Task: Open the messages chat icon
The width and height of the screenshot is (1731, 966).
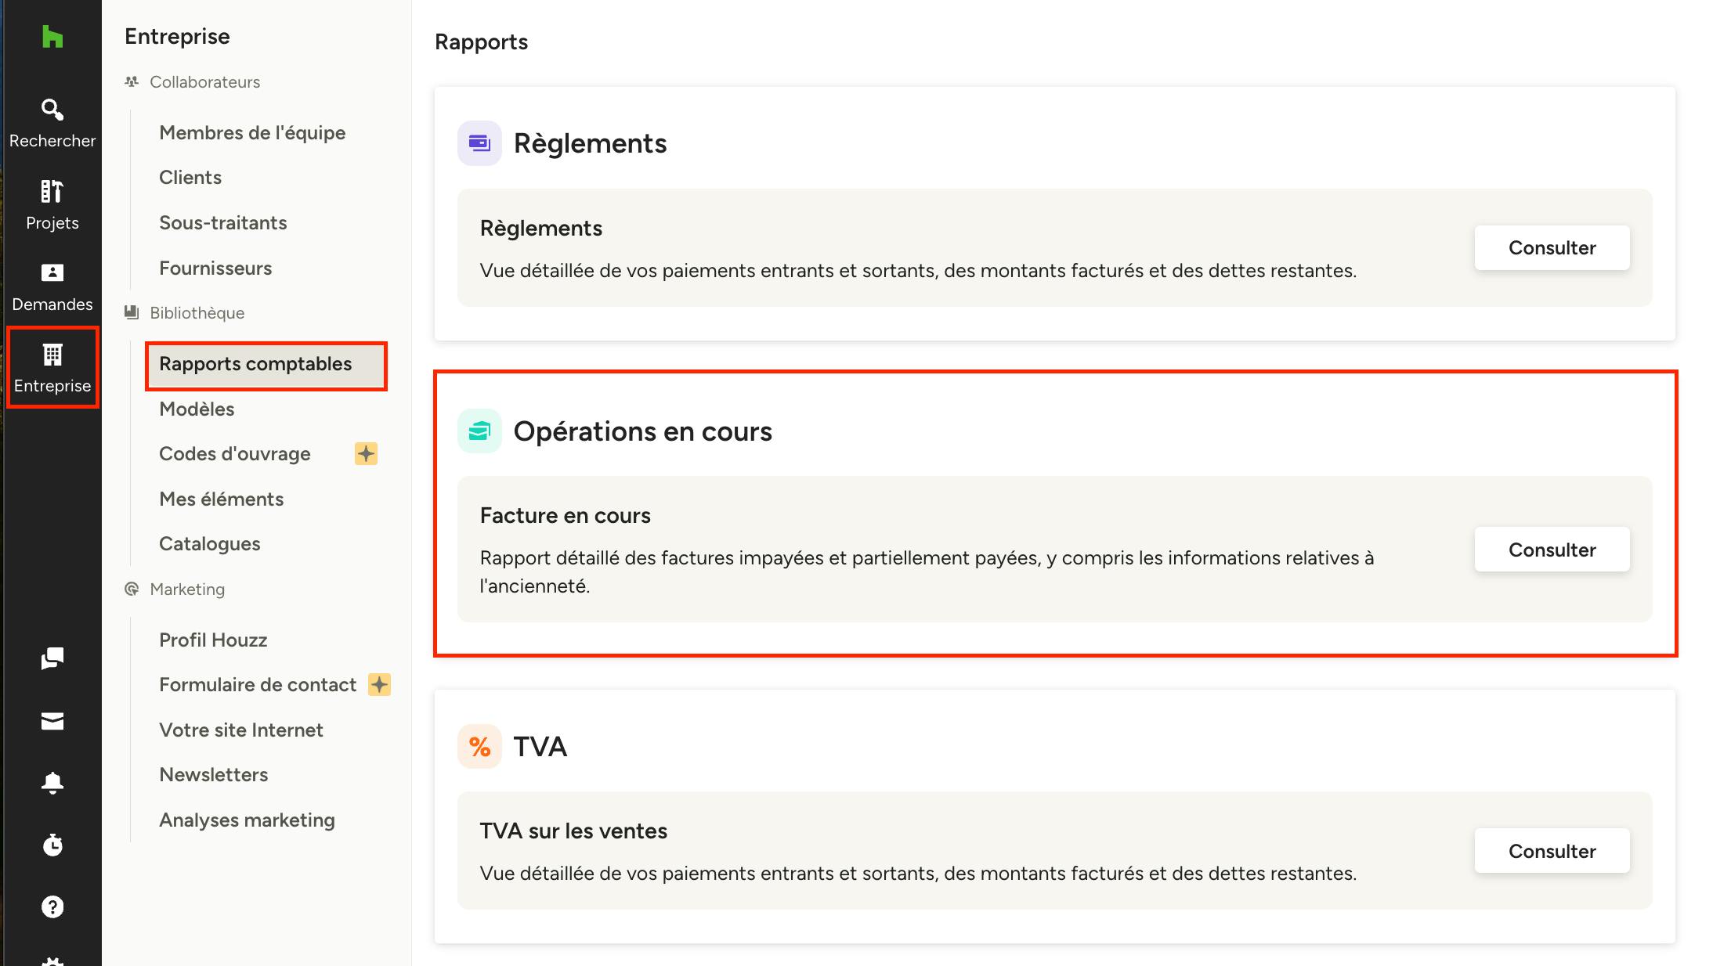Action: 52,658
